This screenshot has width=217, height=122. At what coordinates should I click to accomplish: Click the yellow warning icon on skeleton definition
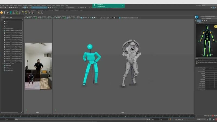215,27
